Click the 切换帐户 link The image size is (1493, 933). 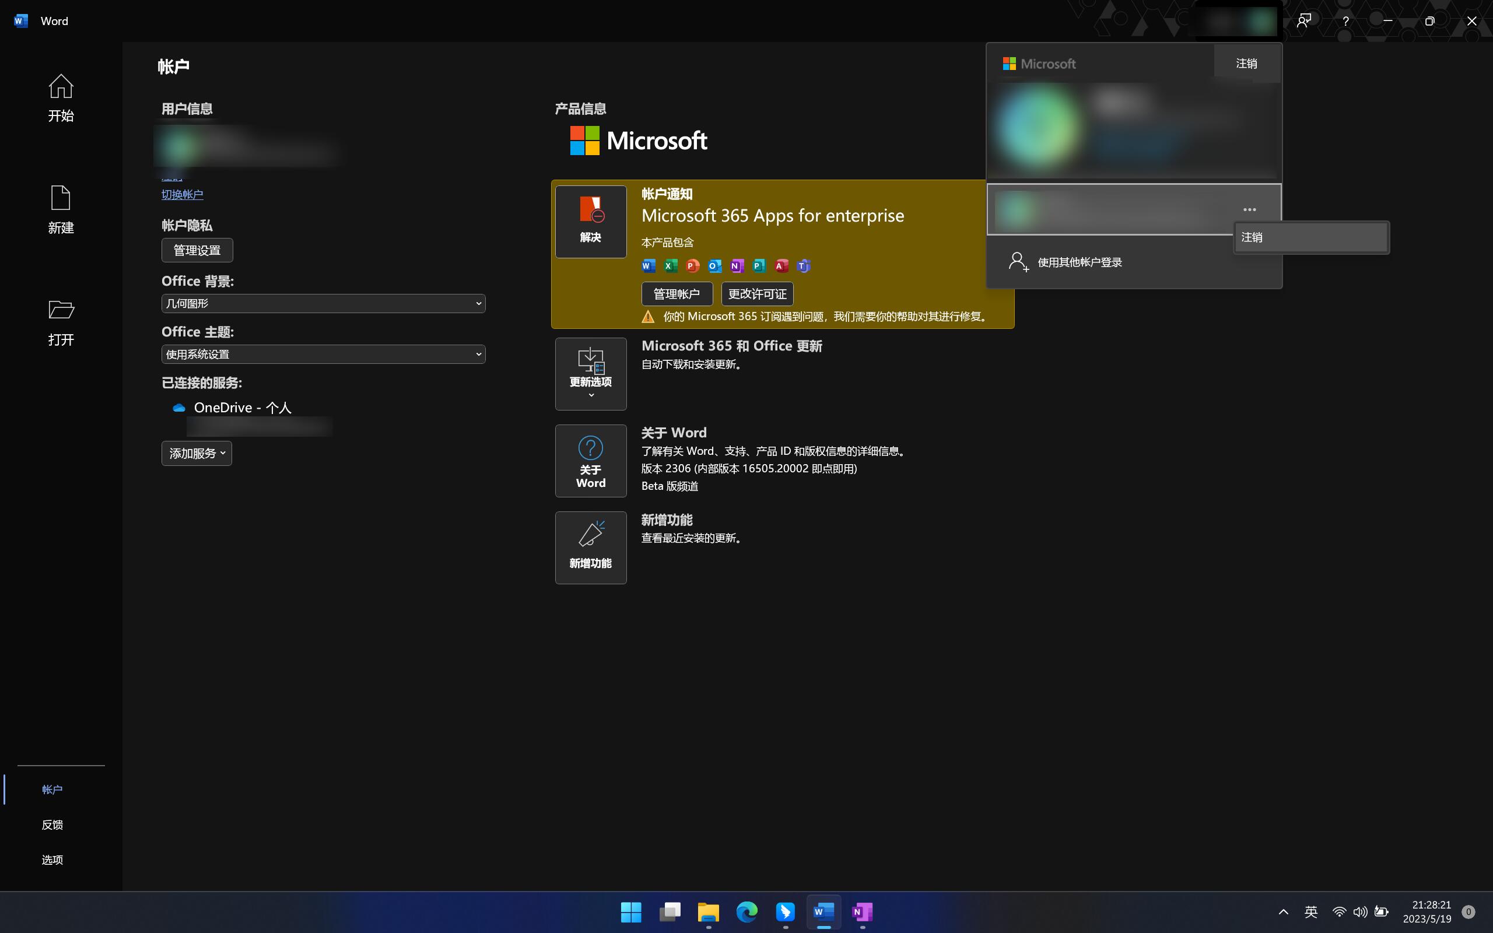point(182,194)
